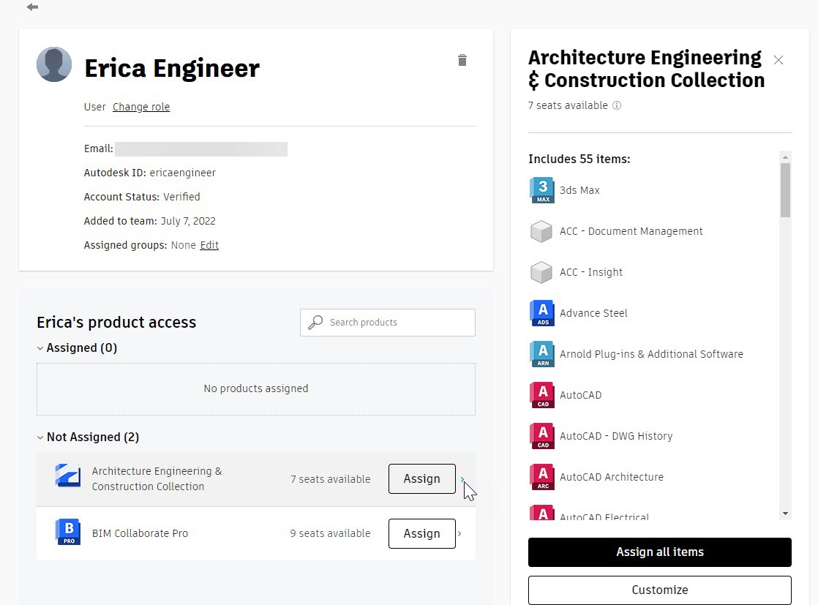Screen dimensions: 818x605
Task: Select ACC - Insight text
Action: (x=591, y=272)
